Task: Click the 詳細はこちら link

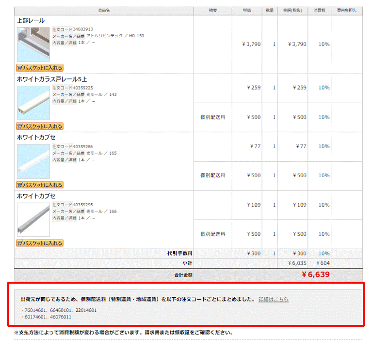Action: pyautogui.click(x=274, y=299)
